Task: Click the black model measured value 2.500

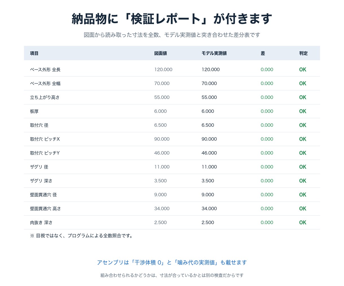Action: pos(208,222)
